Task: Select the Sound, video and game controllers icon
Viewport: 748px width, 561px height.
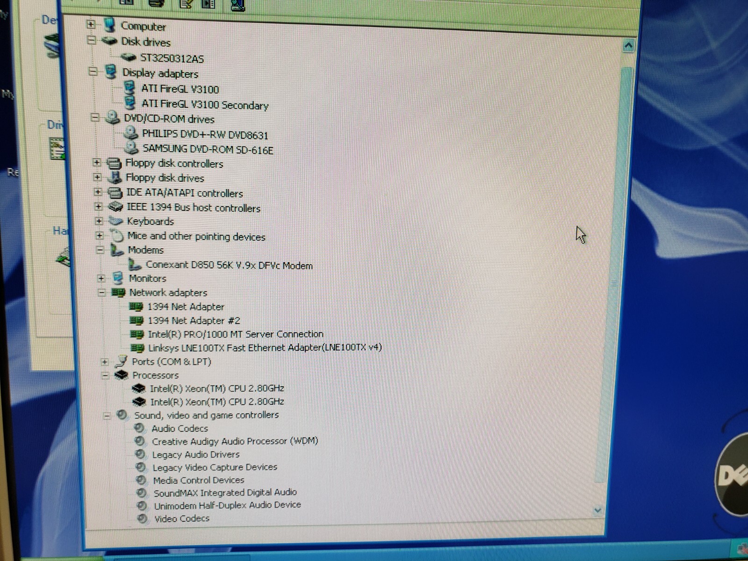Action: (122, 415)
